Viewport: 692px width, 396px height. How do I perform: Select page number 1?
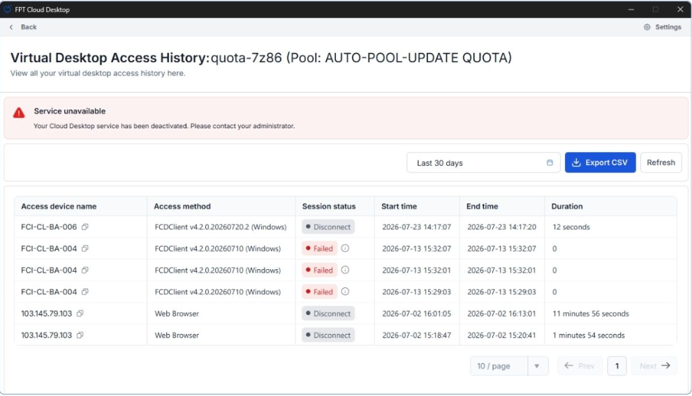coord(617,366)
